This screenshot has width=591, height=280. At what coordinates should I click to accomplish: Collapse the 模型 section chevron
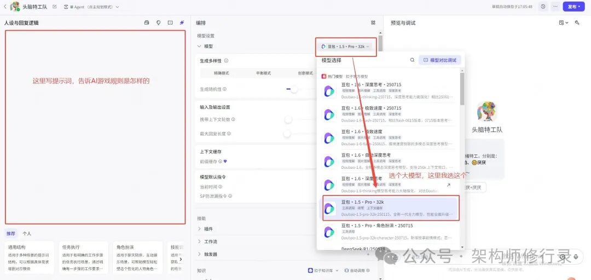[199, 46]
